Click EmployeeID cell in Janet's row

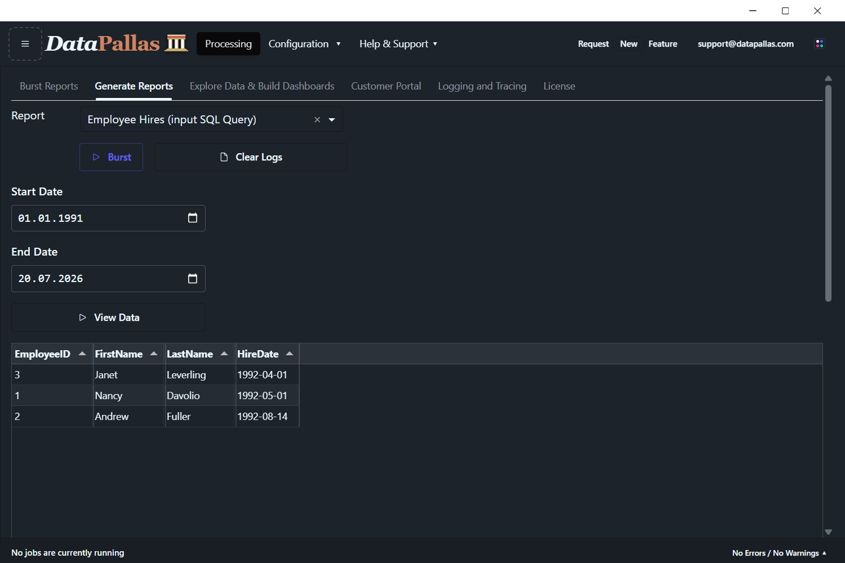(x=52, y=375)
